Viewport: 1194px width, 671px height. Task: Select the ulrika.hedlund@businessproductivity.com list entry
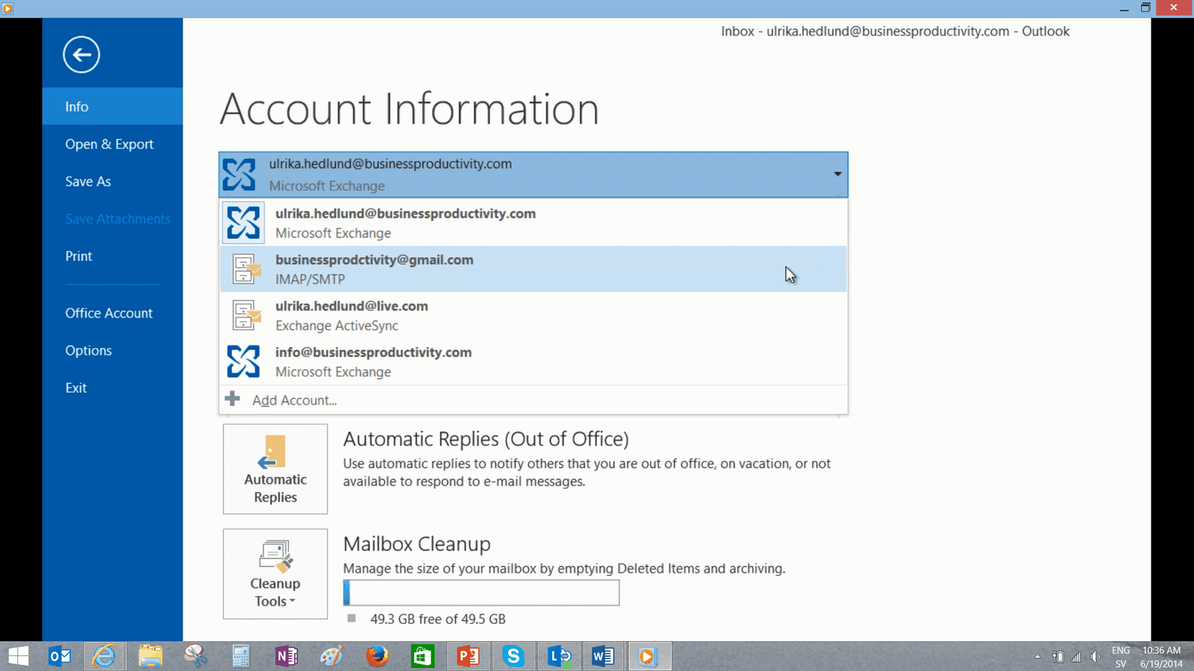(x=534, y=223)
